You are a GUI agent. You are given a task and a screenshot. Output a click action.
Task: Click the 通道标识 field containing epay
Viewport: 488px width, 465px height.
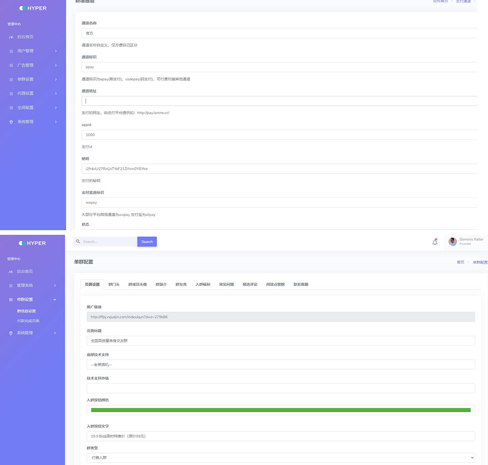pos(279,67)
